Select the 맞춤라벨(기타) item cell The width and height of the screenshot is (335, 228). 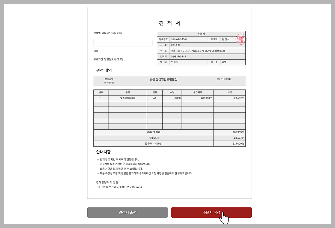tap(128, 98)
